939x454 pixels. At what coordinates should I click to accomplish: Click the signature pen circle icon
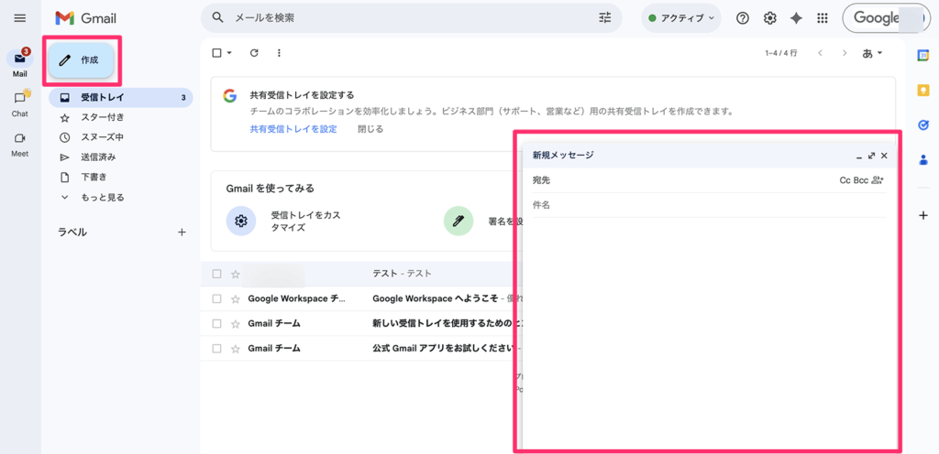458,221
